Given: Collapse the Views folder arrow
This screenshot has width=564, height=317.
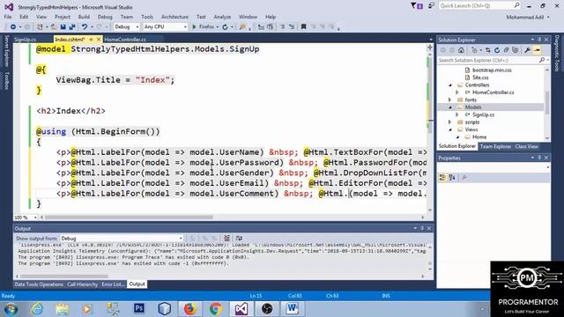Looking at the screenshot, I should click(x=450, y=129).
